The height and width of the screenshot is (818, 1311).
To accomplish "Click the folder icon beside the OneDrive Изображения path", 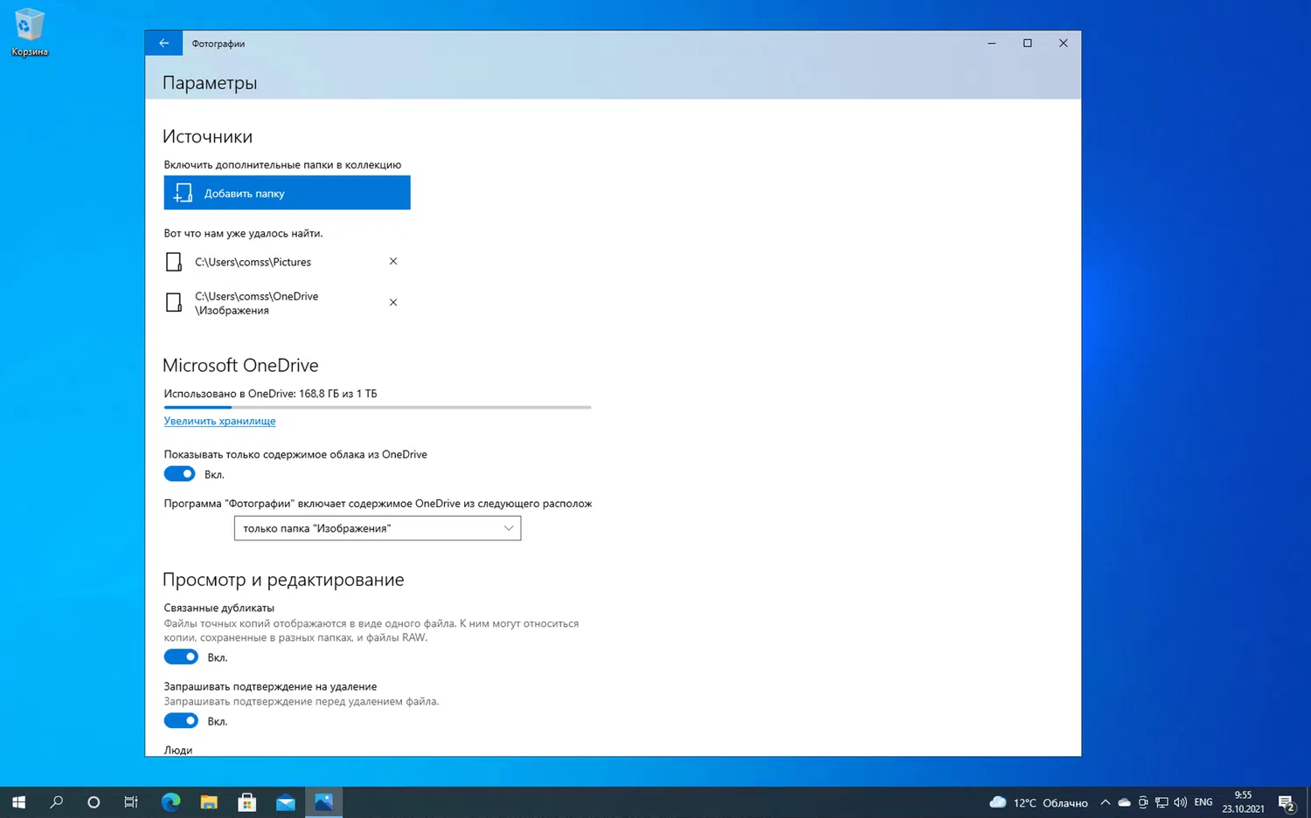I will pyautogui.click(x=174, y=302).
